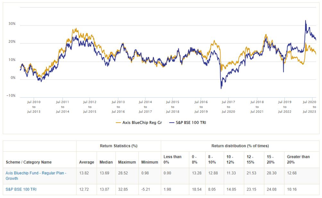Toggle Axis BlueChip Reg Gr legend entry
The image size is (322, 198).
[139, 123]
